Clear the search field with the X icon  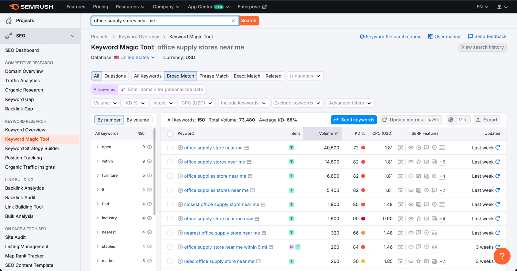pos(233,21)
